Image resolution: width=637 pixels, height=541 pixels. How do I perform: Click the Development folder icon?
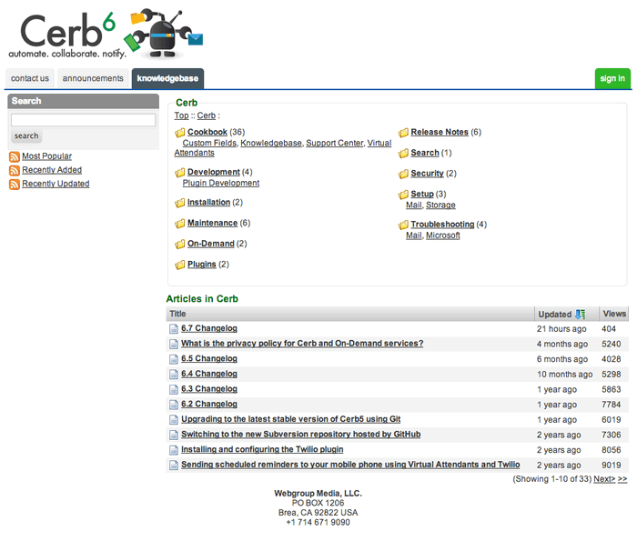tap(180, 173)
